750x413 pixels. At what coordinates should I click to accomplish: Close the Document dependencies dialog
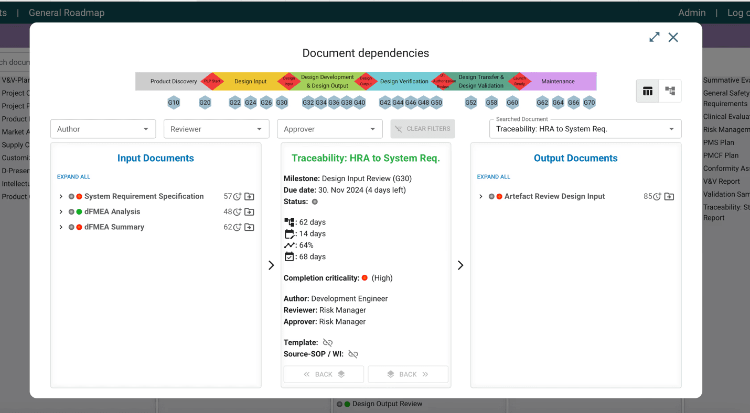click(673, 37)
